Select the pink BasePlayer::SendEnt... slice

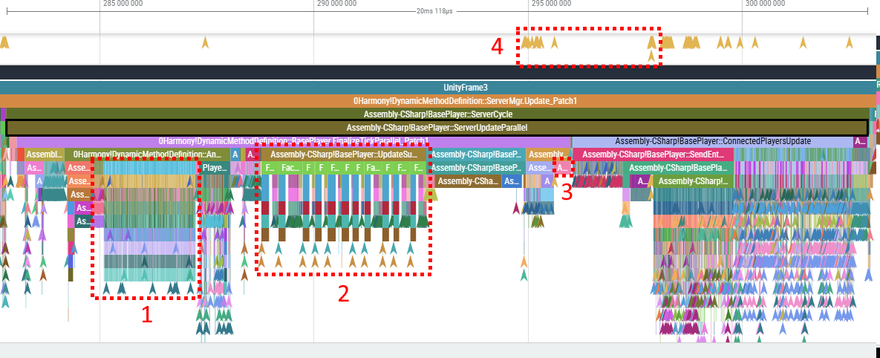click(653, 154)
